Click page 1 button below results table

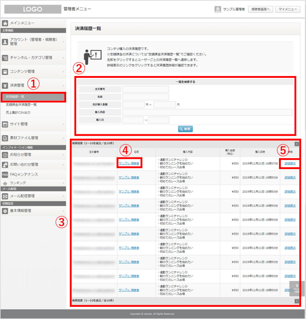coord(297,301)
